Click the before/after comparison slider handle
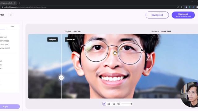 (x=61, y=78)
